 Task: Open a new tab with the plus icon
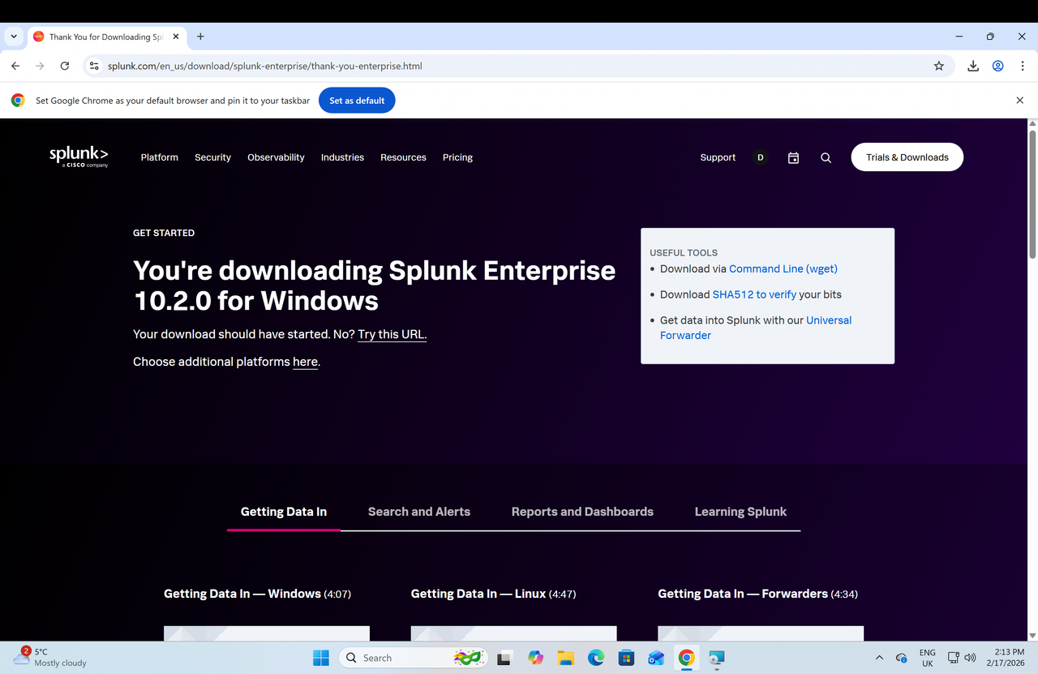200,36
